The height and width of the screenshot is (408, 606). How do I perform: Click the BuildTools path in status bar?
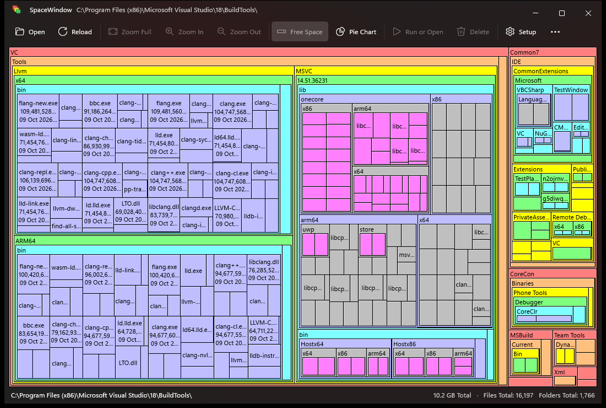(x=101, y=395)
